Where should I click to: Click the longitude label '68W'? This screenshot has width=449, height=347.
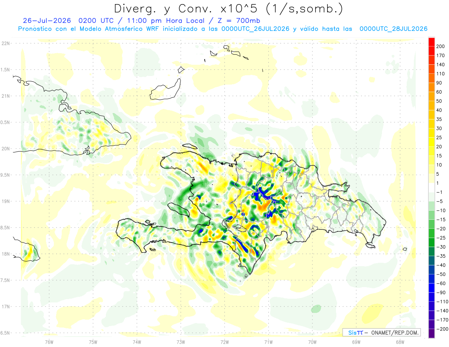(400, 342)
